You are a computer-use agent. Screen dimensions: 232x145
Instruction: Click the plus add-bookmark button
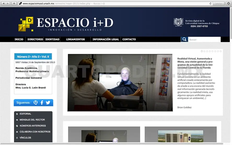[14, 3]
